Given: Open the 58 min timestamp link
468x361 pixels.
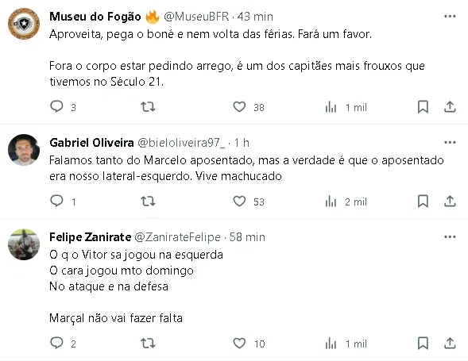Looking at the screenshot, I should pos(247,237).
